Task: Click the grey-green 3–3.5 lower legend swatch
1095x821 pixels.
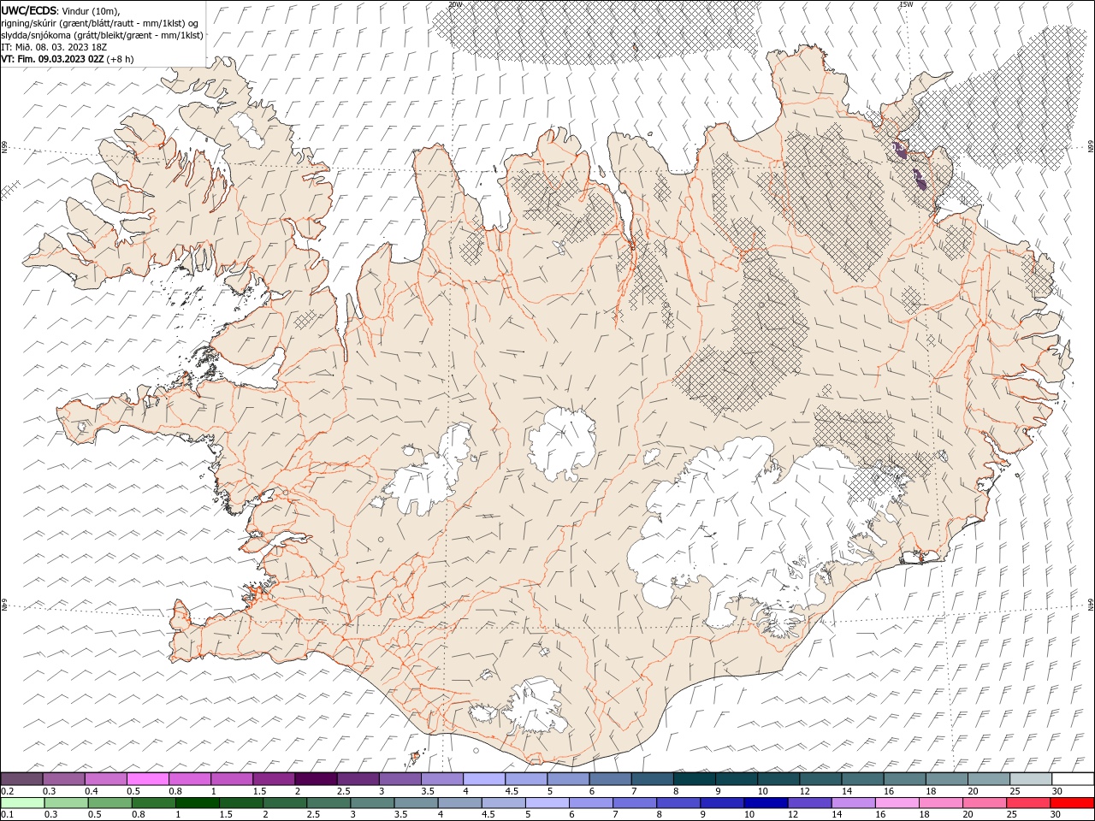Action: tap(371, 803)
